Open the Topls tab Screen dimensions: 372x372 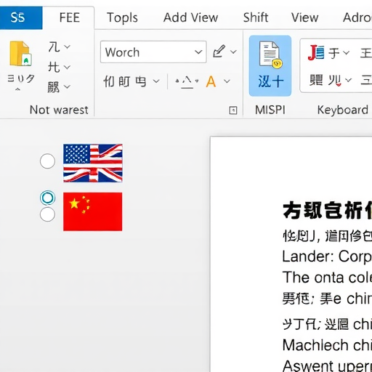(x=122, y=17)
